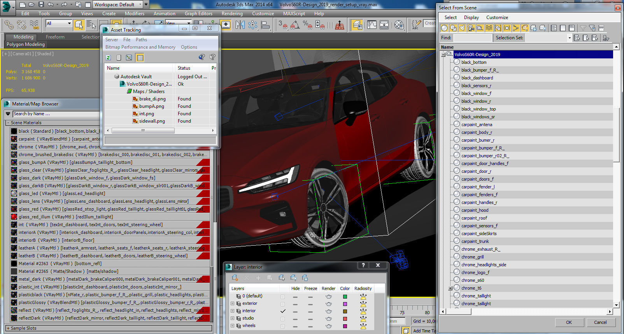Toggle Display Geometry filter in Select From Scene

click(444, 28)
